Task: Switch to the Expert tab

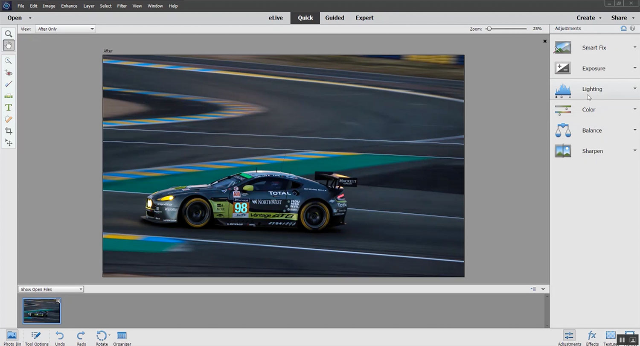Action: tap(364, 18)
